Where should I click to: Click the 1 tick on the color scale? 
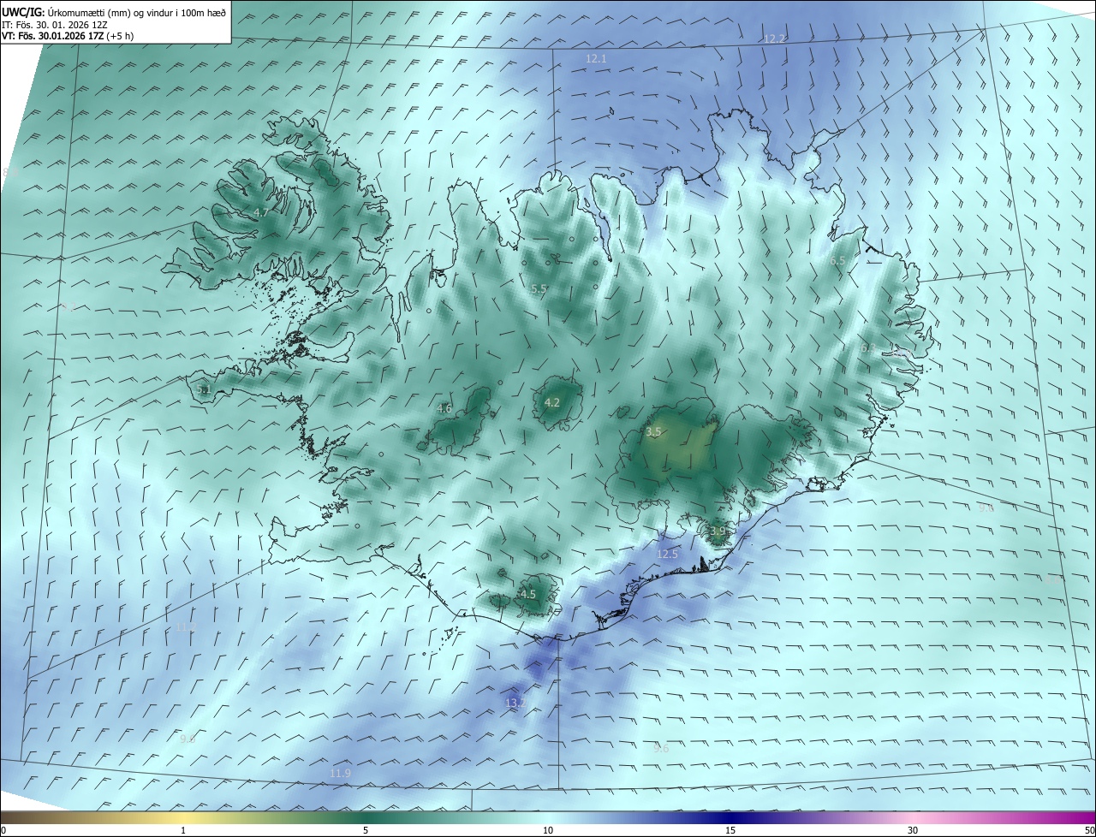point(183,830)
